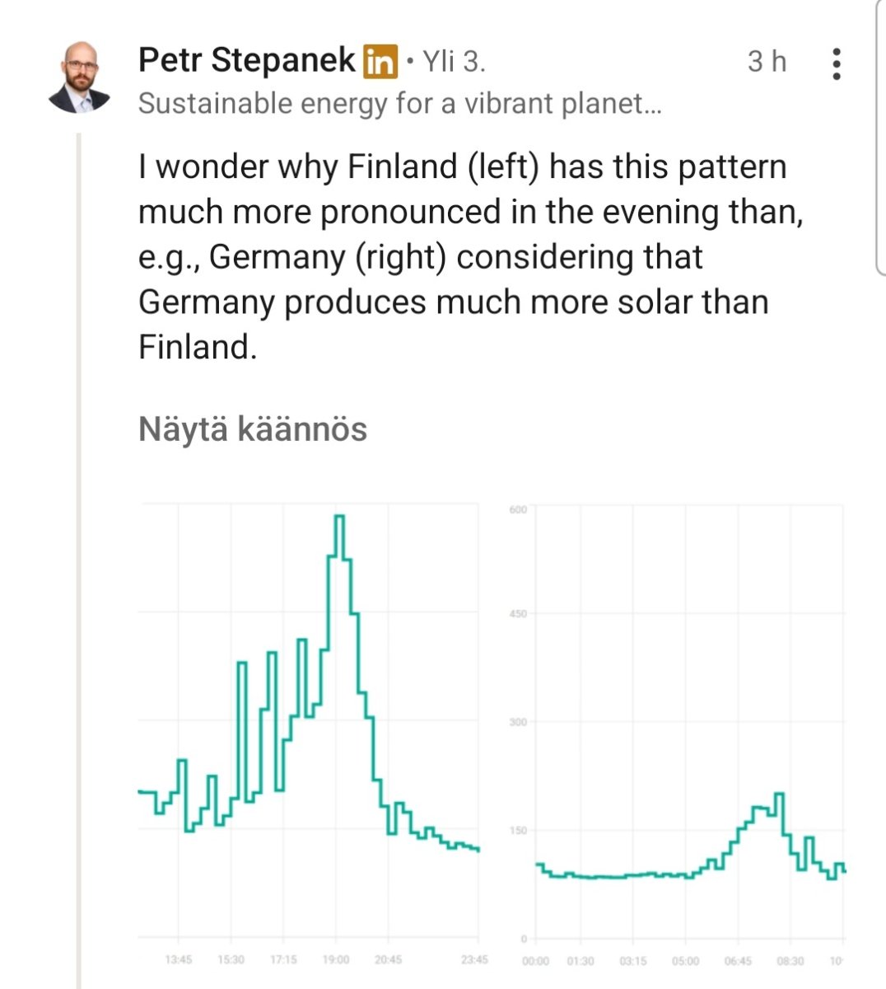Click the grey comment thread line on the left

pyautogui.click(x=79, y=560)
